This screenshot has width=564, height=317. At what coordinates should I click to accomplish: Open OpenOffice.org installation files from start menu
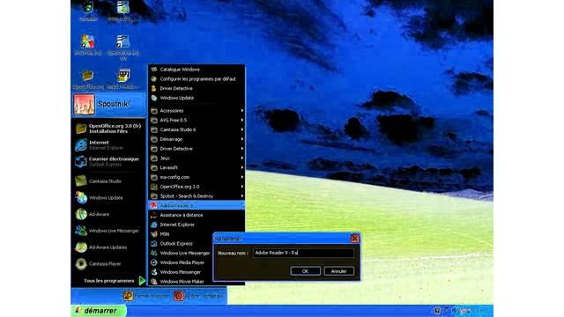(108, 129)
